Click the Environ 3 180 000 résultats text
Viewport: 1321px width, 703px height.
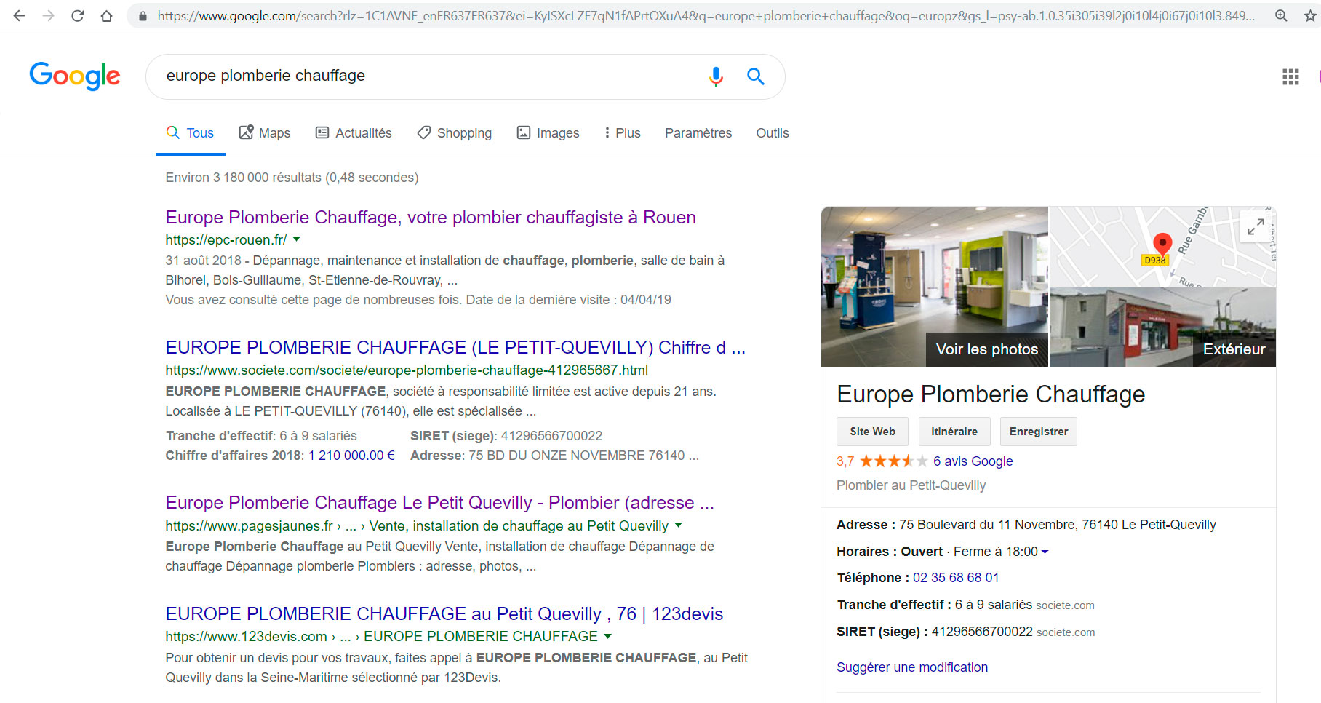tap(292, 178)
